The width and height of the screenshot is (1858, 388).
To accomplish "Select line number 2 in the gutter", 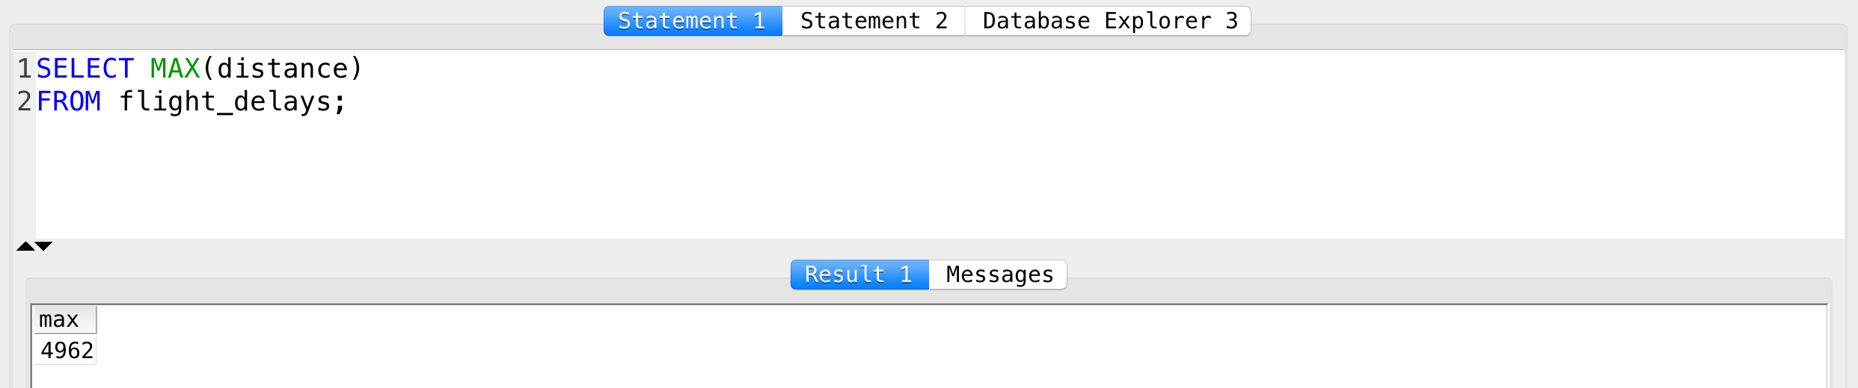I will 24,101.
